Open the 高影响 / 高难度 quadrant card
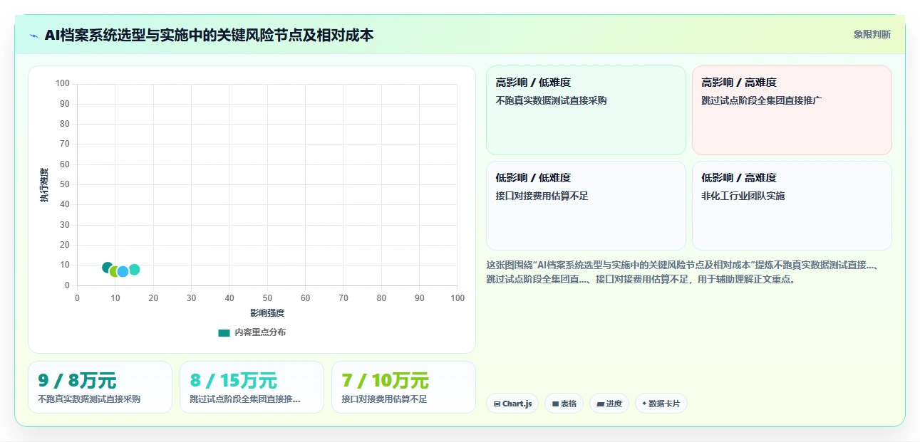This screenshot has height=442, width=920. [x=792, y=110]
